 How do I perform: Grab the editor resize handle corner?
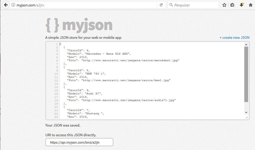247,117
